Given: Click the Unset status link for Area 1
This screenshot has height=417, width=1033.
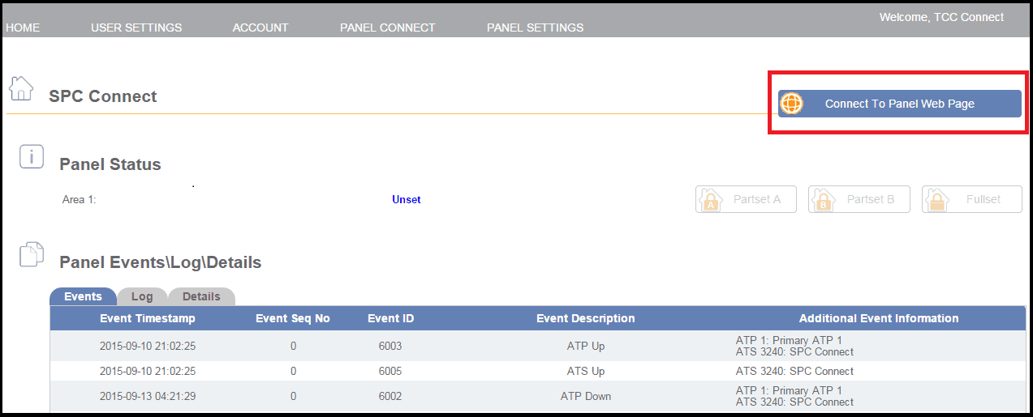Looking at the screenshot, I should click(407, 199).
